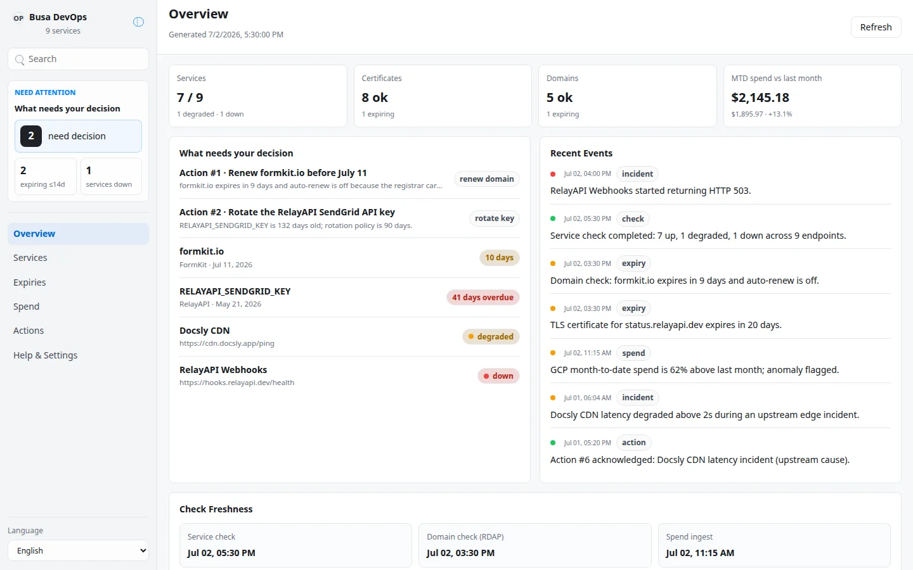Click the https://cdn.docsly.app/ping URL
The height and width of the screenshot is (570, 913).
[227, 343]
